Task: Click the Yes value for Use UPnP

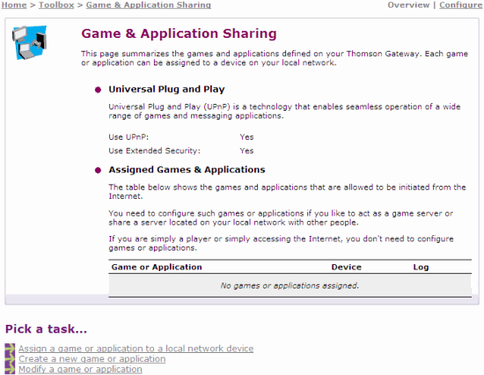Action: pos(246,136)
